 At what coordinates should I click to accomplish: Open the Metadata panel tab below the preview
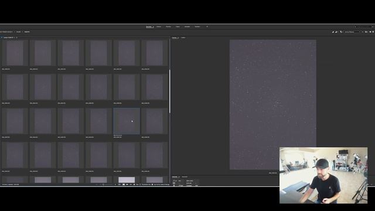coord(175,177)
